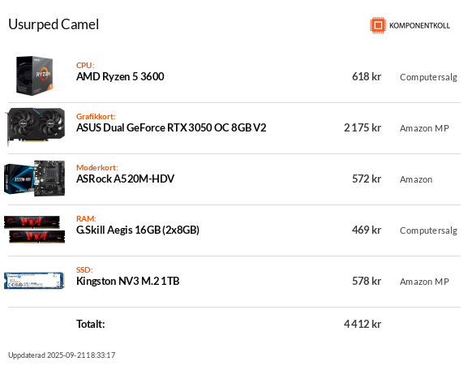Screen dimensions: 468x366
Task: Click the Computersalg store for the RAM
Action: pos(428,230)
